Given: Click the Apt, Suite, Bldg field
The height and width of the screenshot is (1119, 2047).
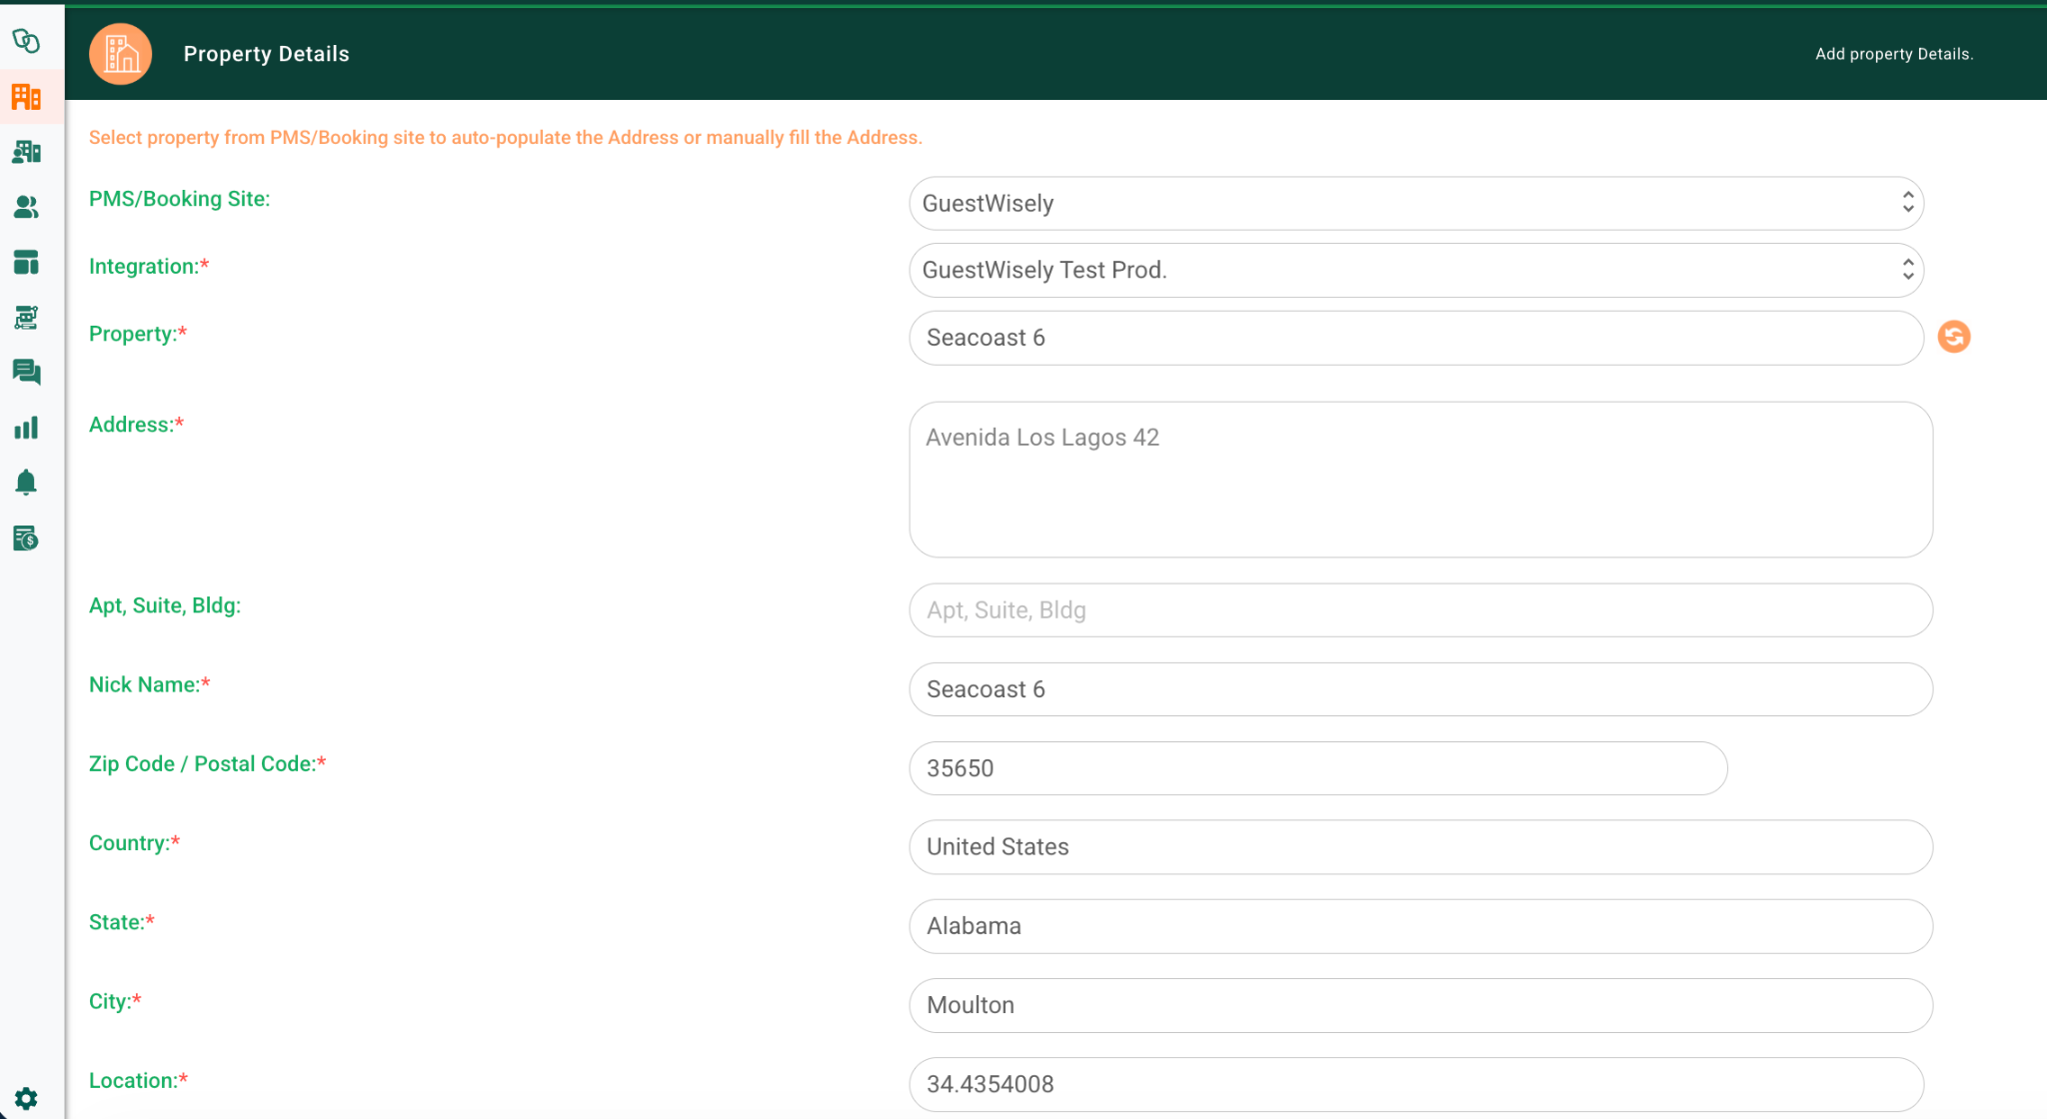Looking at the screenshot, I should coord(1419,610).
